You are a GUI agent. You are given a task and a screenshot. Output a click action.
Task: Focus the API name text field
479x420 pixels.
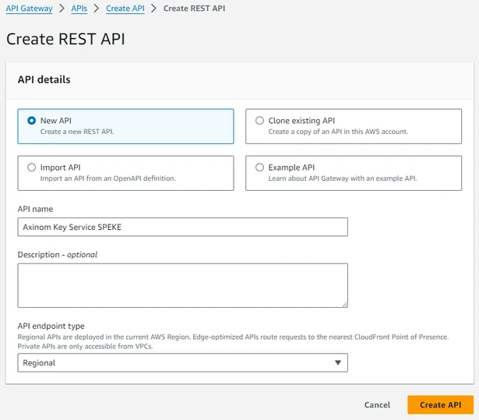coord(182,227)
